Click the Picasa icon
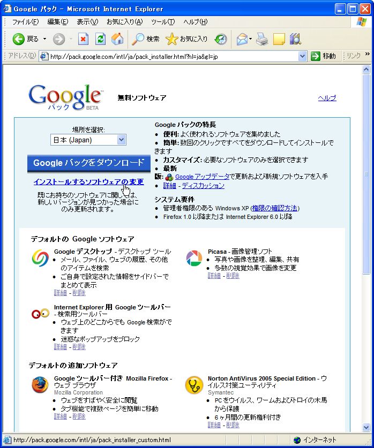 click(x=194, y=258)
